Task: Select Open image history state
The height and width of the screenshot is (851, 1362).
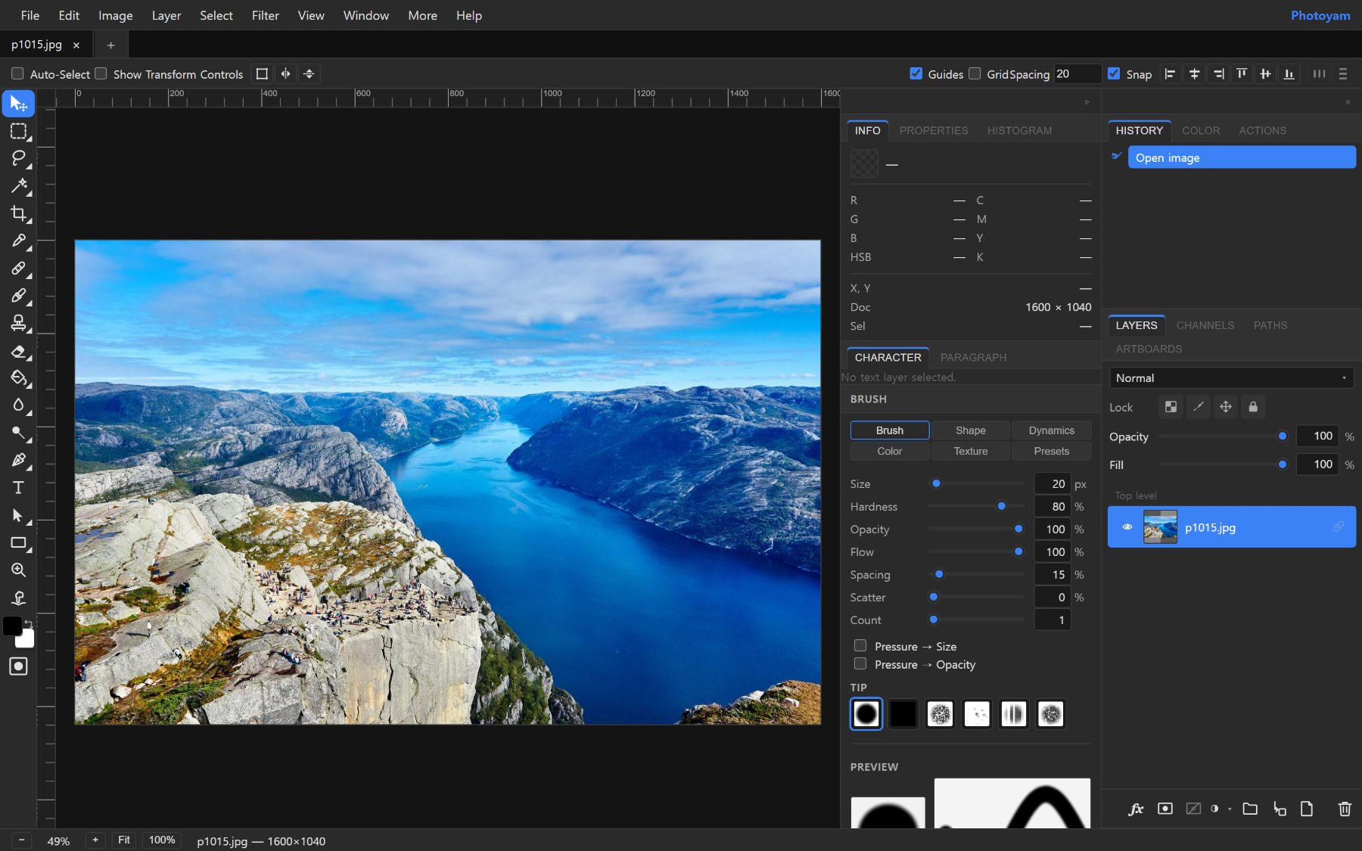Action: tap(1241, 157)
